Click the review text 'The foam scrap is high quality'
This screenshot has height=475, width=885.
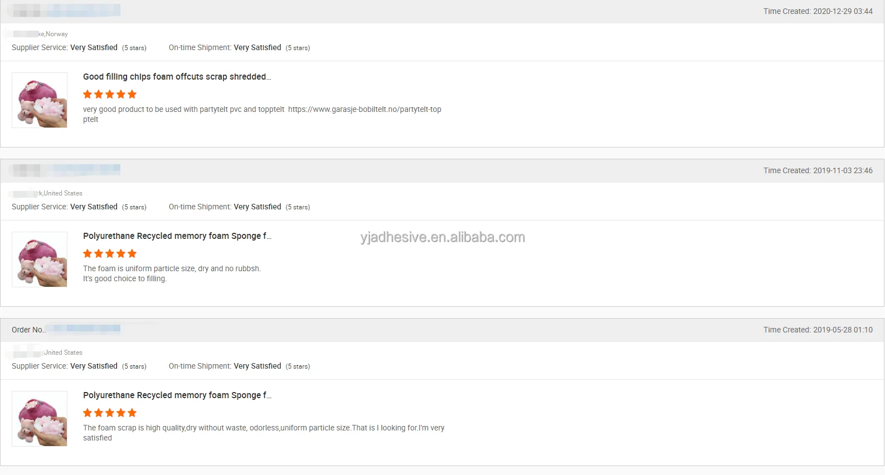(x=264, y=428)
